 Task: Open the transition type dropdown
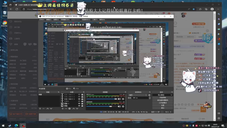[x=138, y=95]
